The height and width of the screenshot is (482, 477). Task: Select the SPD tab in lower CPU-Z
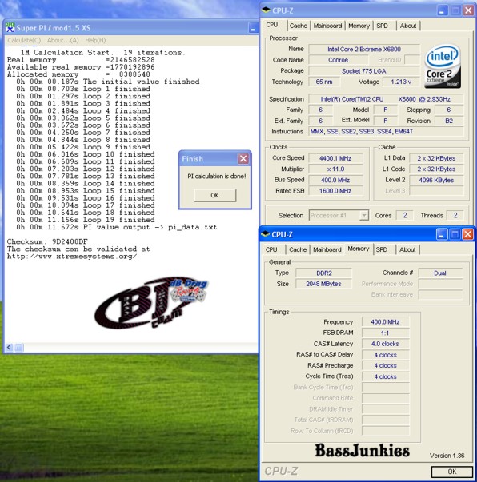382,249
